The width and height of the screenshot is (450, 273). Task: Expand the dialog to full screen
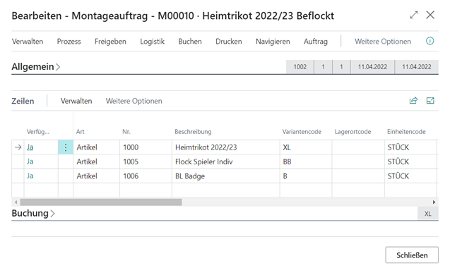pos(413,15)
